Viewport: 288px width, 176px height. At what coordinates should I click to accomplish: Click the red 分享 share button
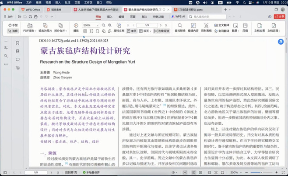point(279,17)
